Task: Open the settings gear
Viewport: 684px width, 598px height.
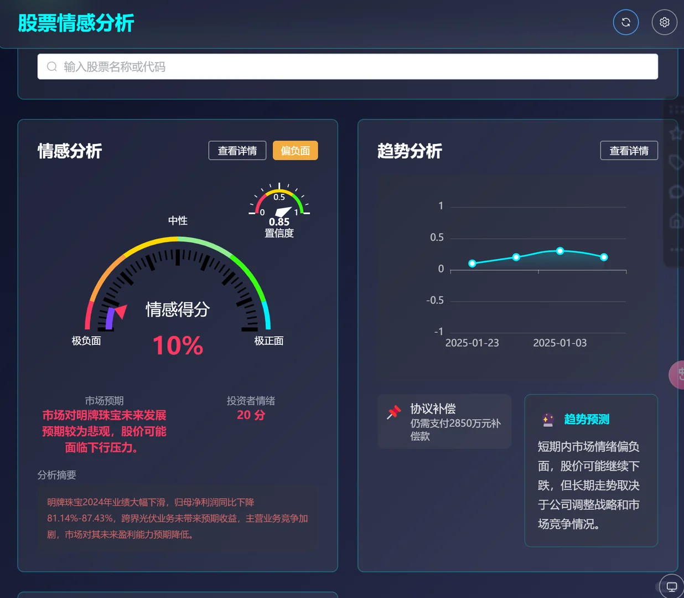Action: pyautogui.click(x=664, y=22)
